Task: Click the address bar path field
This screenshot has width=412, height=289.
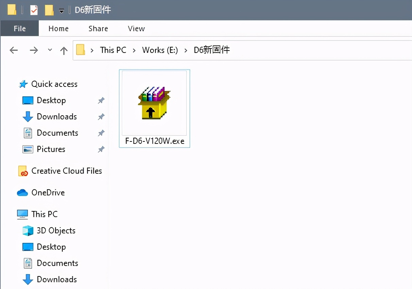Action: coord(242,50)
